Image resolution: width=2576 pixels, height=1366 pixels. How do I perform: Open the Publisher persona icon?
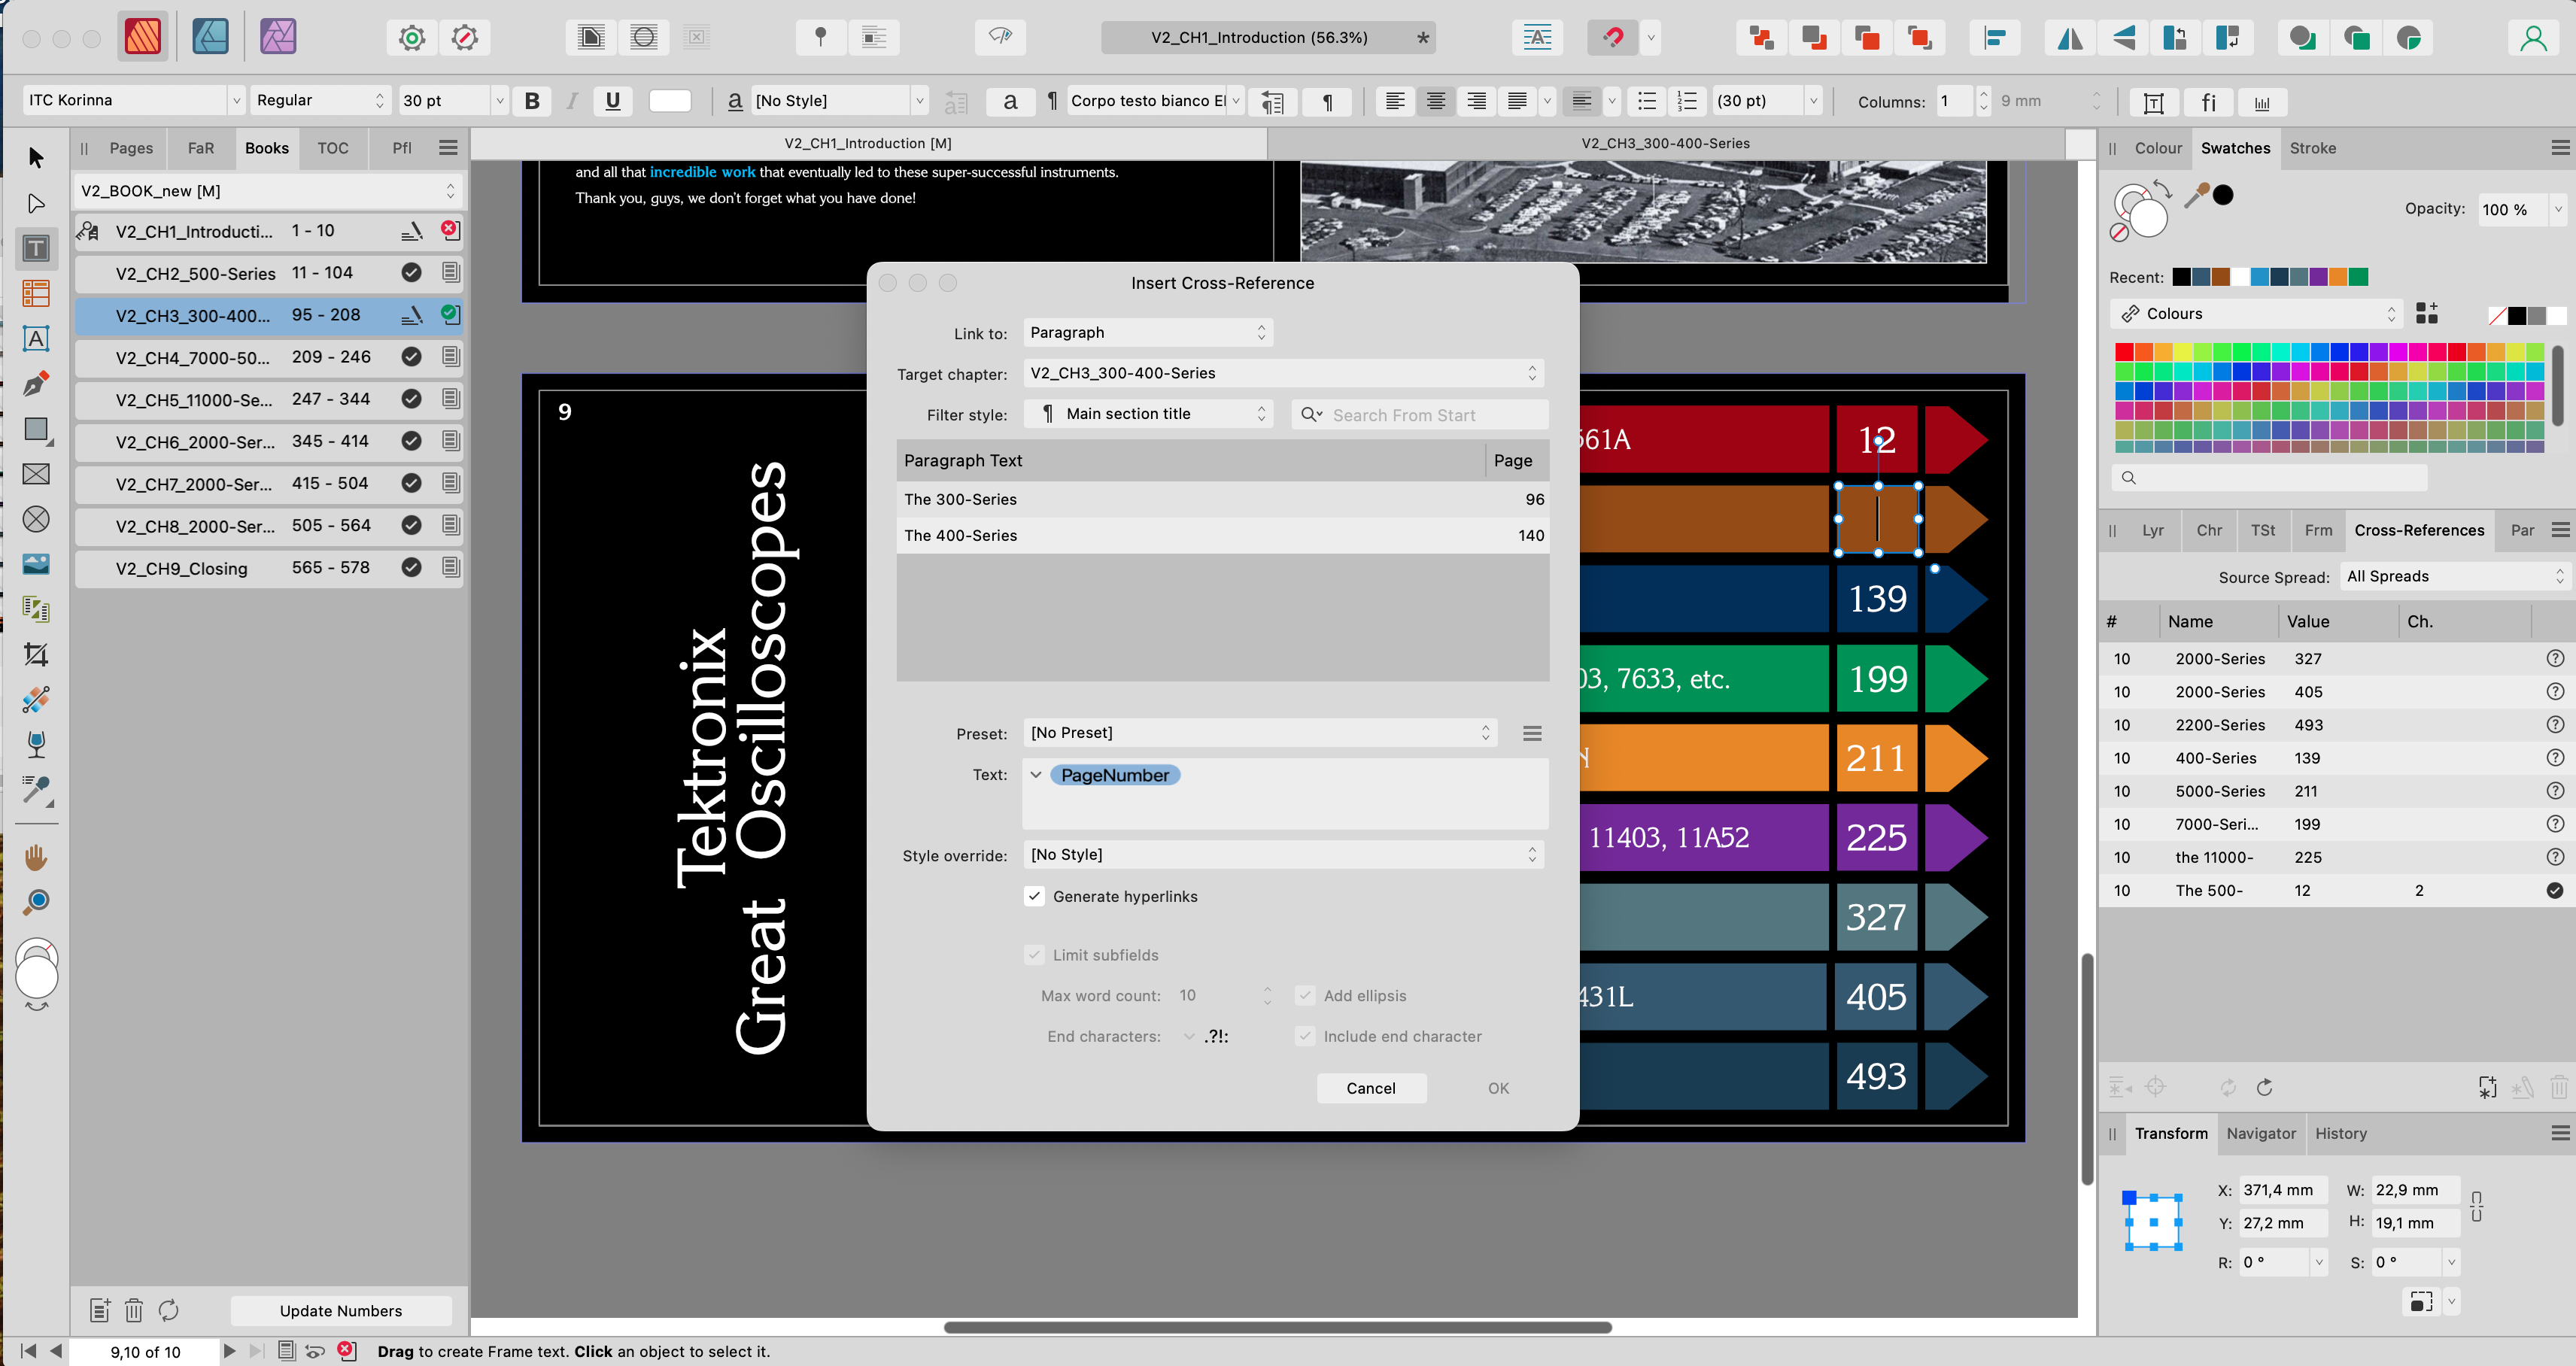(143, 37)
